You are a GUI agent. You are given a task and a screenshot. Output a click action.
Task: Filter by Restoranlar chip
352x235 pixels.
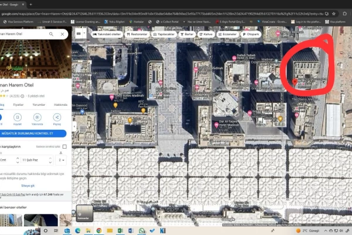point(137,34)
